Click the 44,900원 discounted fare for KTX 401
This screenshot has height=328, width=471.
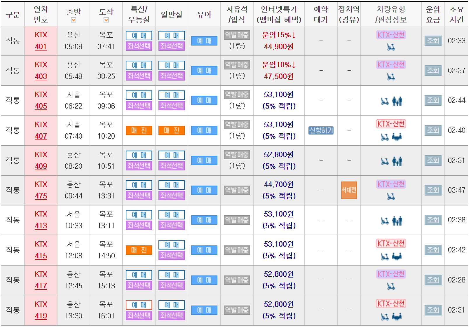[279, 47]
